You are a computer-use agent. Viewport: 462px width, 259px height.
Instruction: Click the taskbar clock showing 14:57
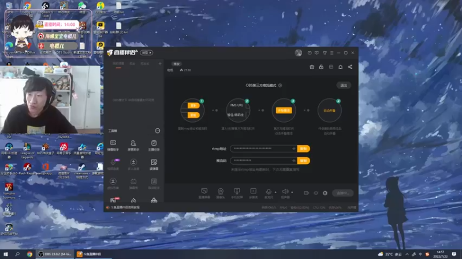point(440,254)
